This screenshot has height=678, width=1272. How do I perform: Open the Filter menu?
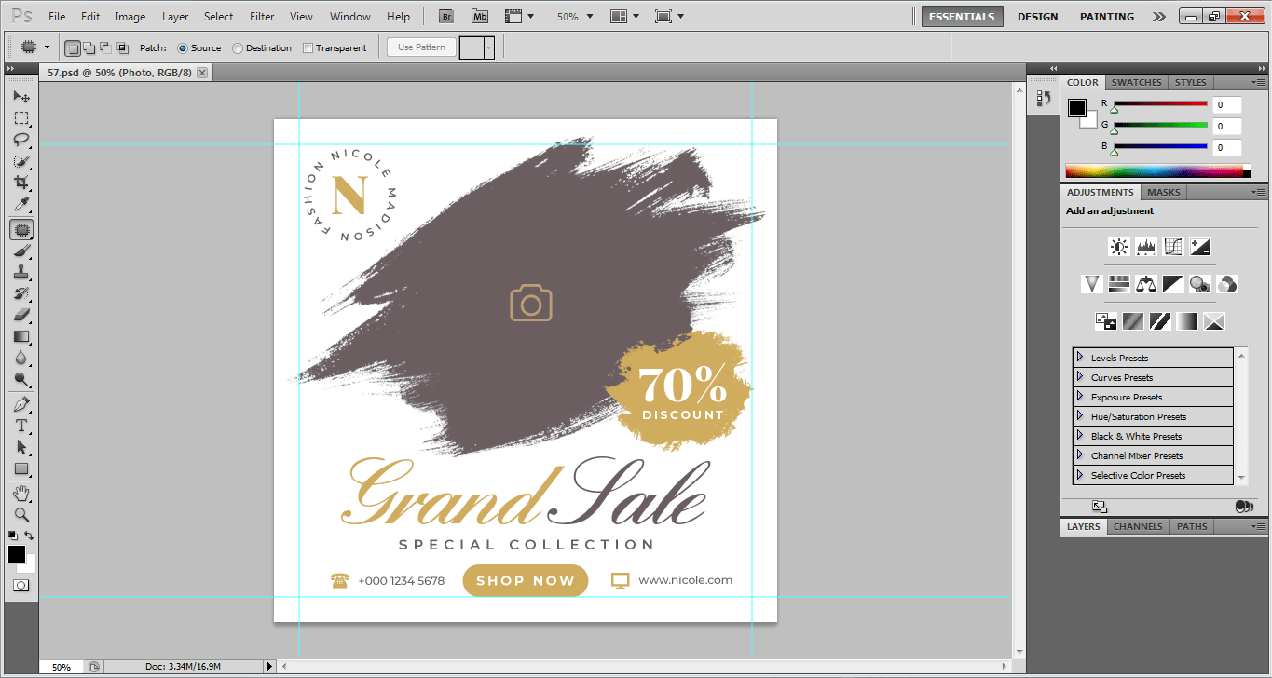[262, 17]
